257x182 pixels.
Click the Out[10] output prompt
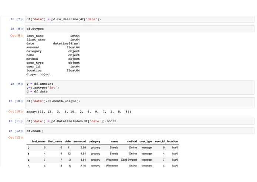[x=16, y=112]
